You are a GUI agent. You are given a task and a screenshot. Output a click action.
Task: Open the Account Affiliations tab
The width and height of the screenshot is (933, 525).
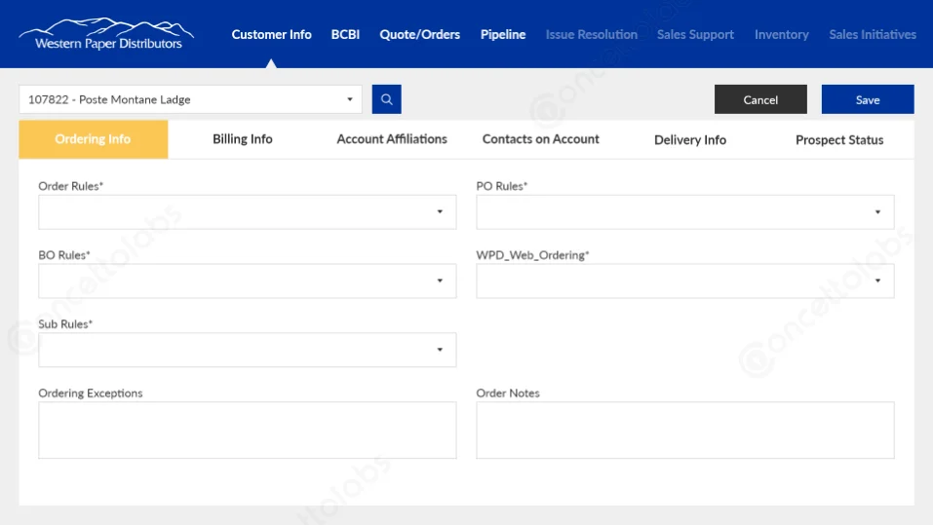(392, 139)
